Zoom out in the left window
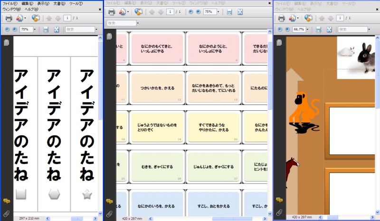The image size is (380, 221). (x=7, y=29)
